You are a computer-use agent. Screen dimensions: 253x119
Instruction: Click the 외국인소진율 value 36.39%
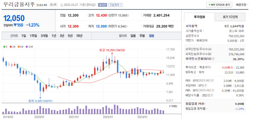tap(238, 59)
